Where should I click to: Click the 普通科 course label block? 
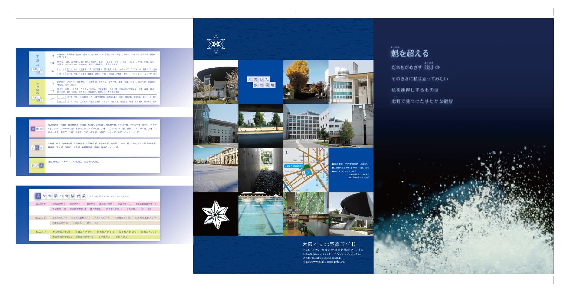38,64
